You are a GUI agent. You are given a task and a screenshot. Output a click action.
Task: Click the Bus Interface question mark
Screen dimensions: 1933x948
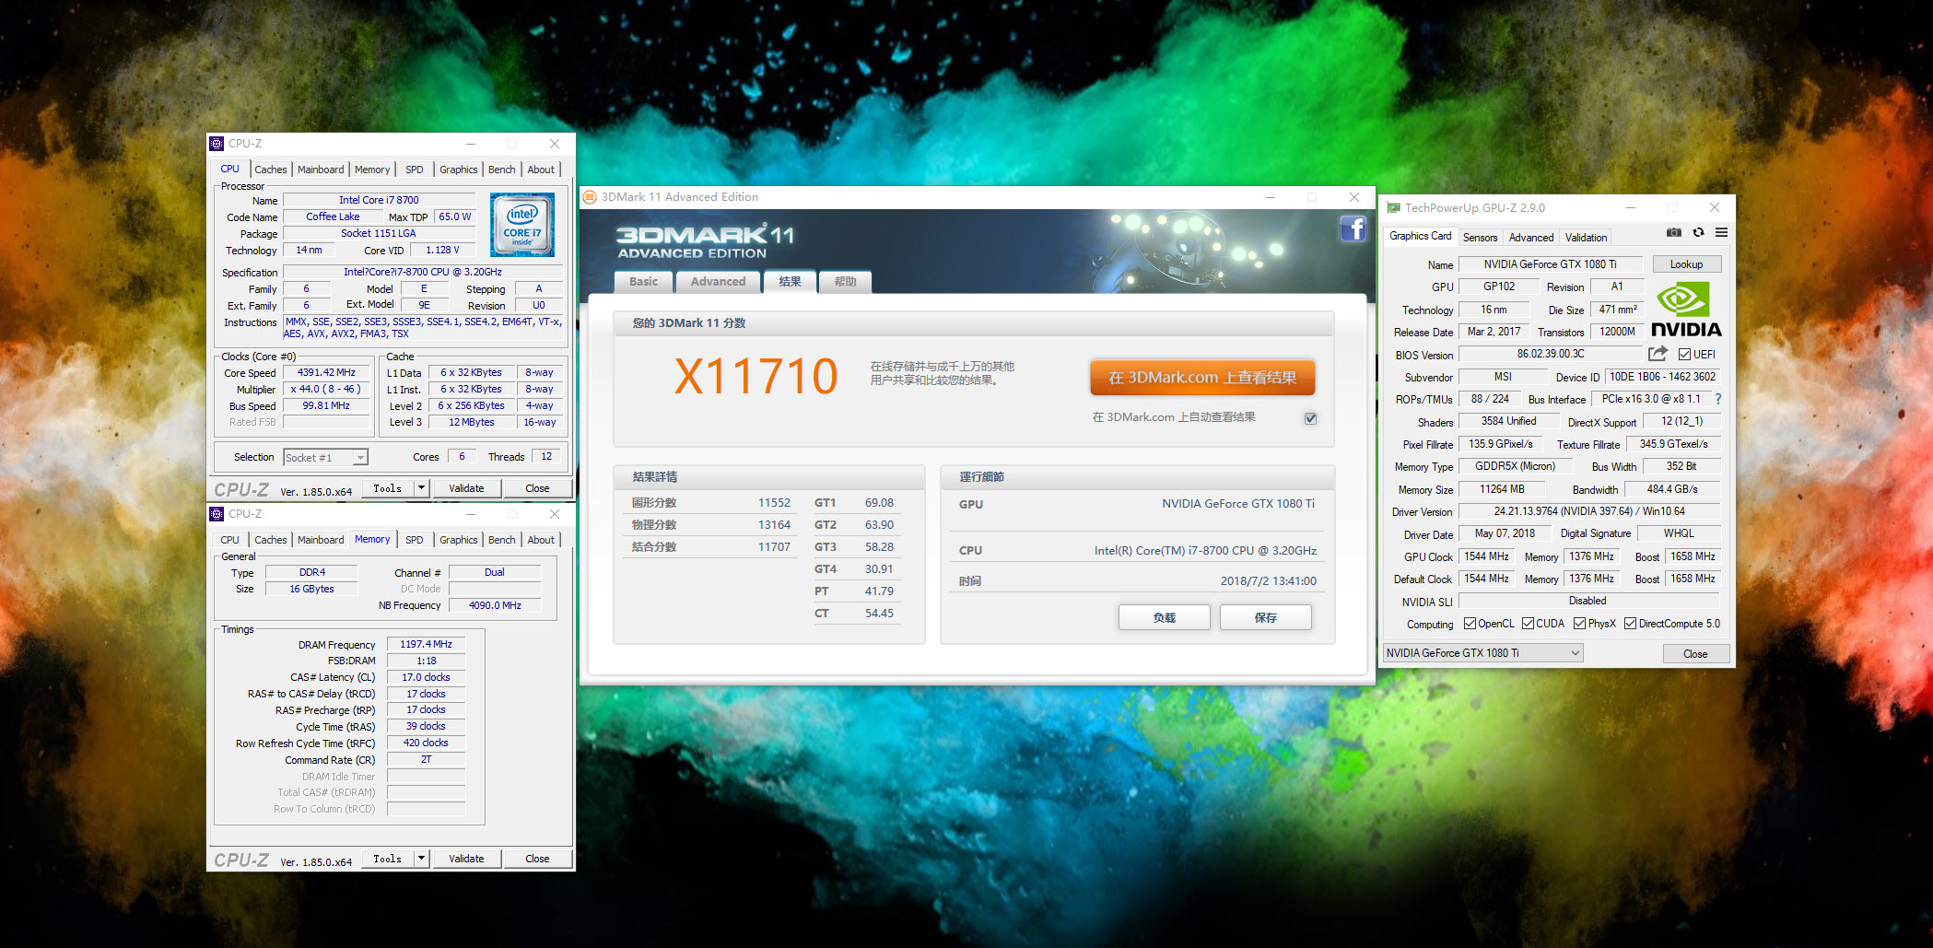1718,399
